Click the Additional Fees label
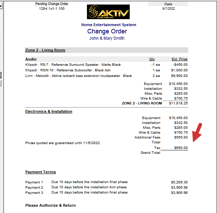217x213 pixels. click(147, 137)
